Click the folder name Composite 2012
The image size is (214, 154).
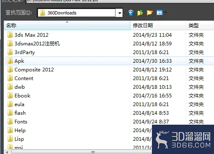pos(34,70)
